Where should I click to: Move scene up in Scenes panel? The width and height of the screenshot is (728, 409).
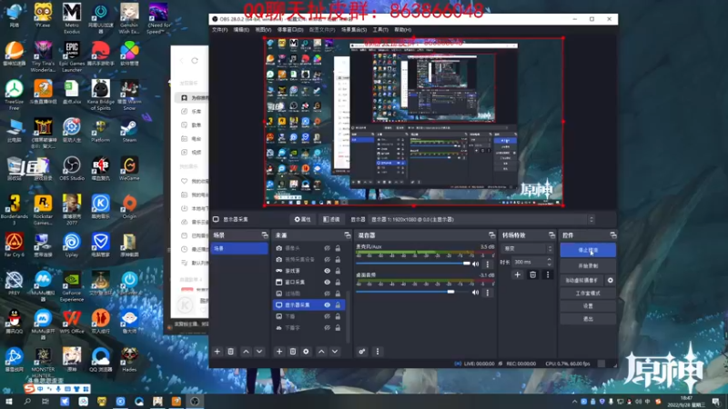pos(246,352)
